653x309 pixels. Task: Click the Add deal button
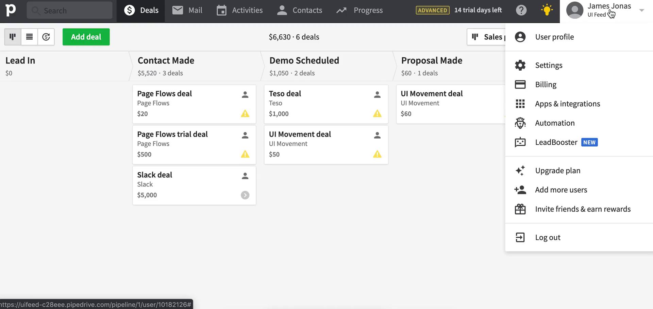click(x=86, y=37)
